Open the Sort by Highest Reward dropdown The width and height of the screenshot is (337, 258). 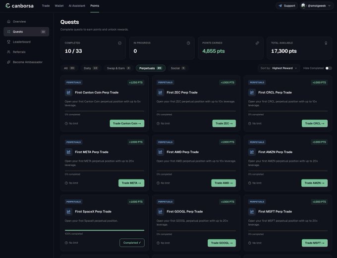(x=279, y=68)
